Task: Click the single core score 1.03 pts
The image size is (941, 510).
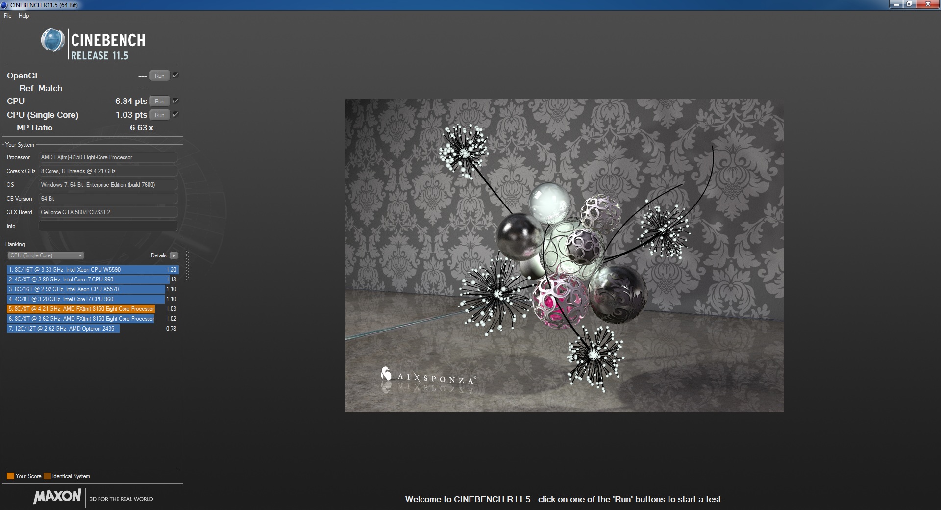Action: (x=131, y=115)
